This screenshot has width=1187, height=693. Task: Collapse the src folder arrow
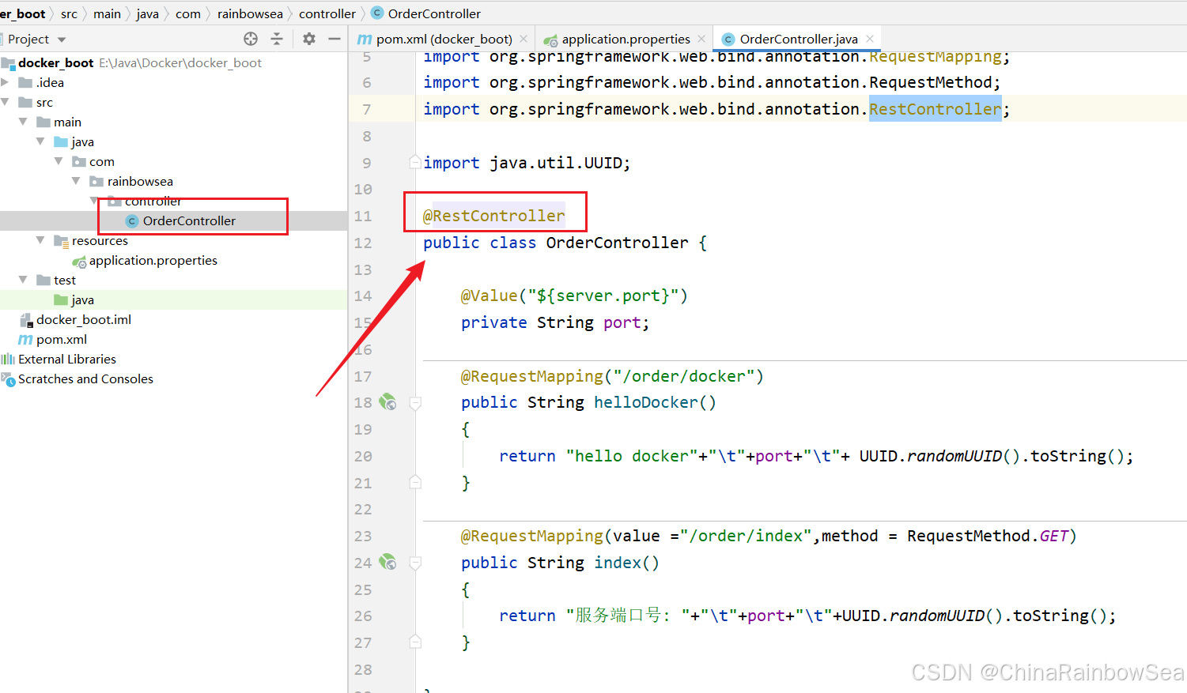pyautogui.click(x=6, y=102)
